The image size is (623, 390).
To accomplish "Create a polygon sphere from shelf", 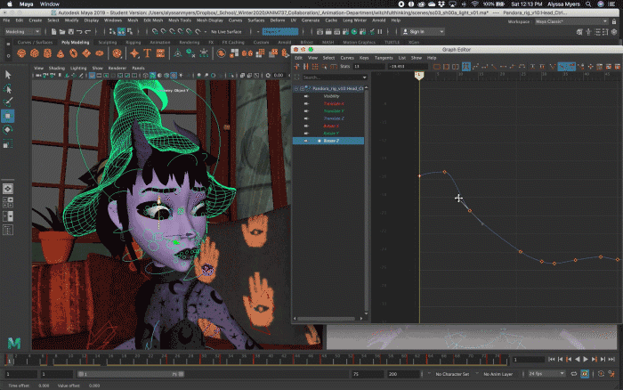I will 21,53.
